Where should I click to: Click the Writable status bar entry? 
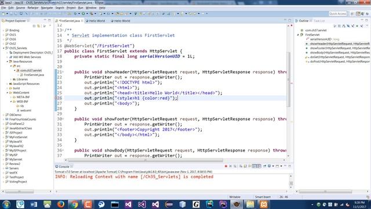pyautogui.click(x=235, y=197)
